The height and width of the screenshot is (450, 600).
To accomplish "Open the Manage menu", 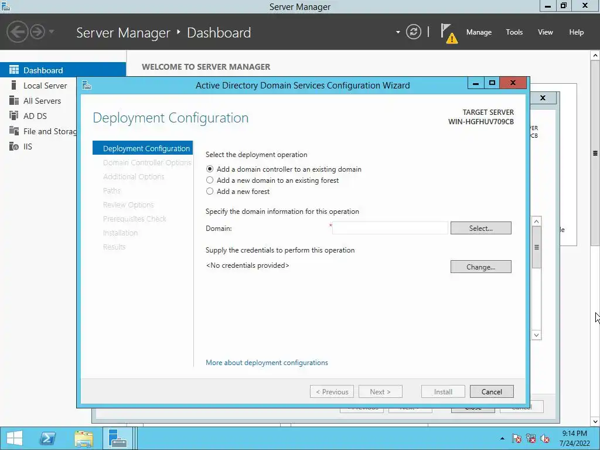I will 479,32.
